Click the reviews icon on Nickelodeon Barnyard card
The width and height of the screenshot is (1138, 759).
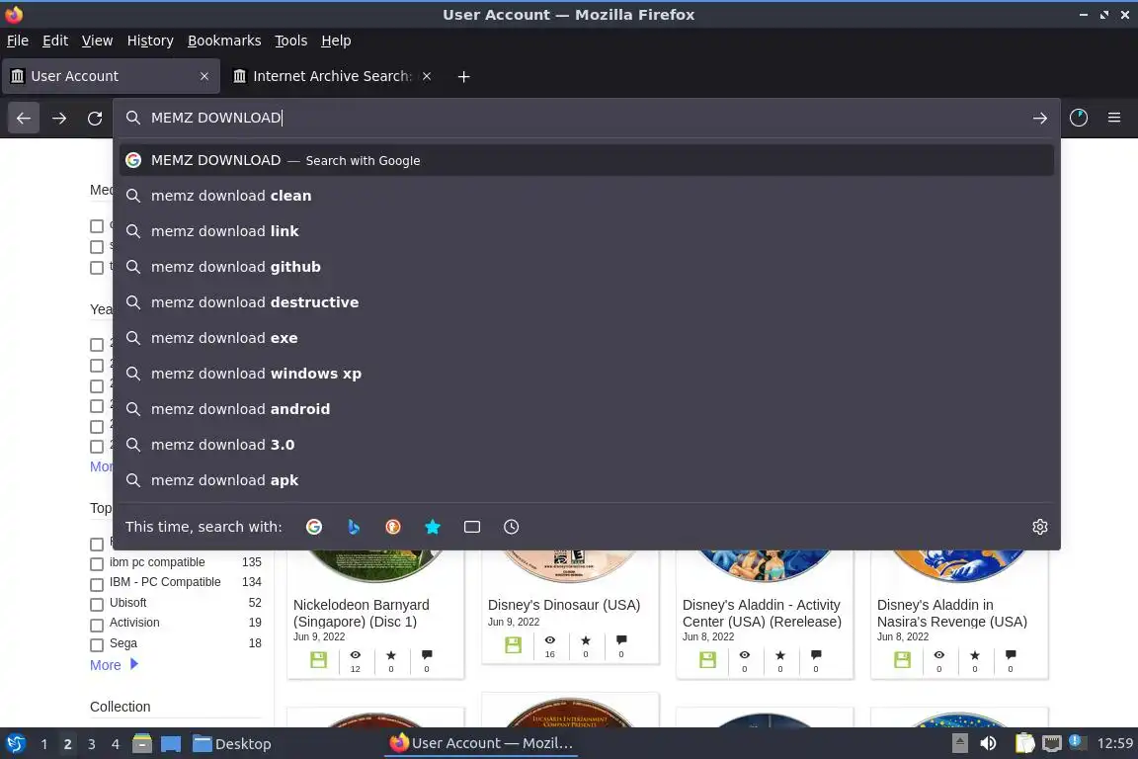coord(427,655)
